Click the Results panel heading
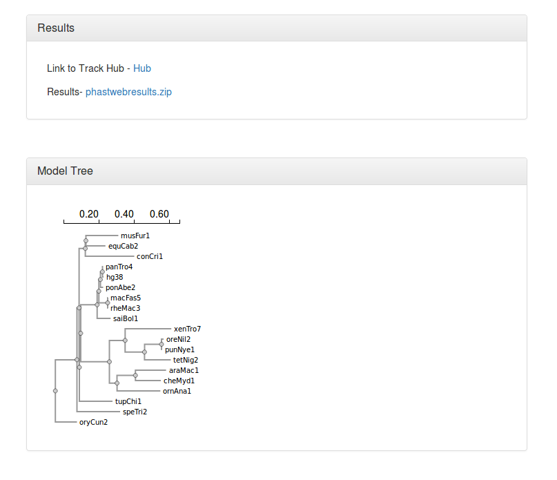 coord(56,28)
